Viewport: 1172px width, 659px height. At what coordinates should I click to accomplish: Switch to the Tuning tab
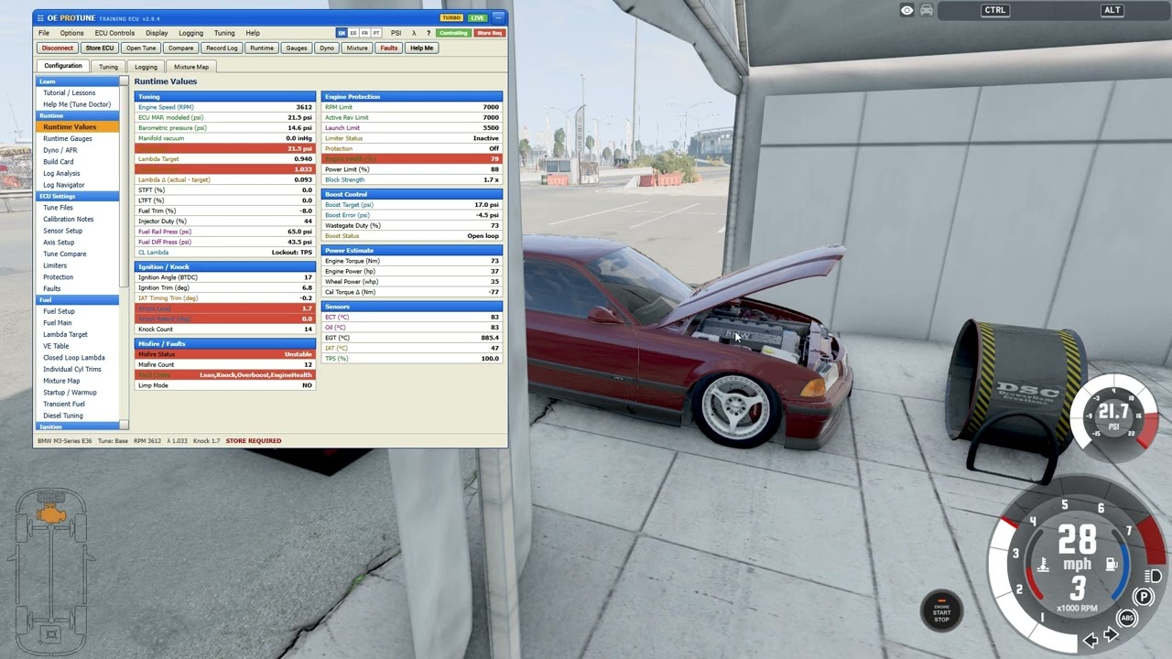(108, 67)
